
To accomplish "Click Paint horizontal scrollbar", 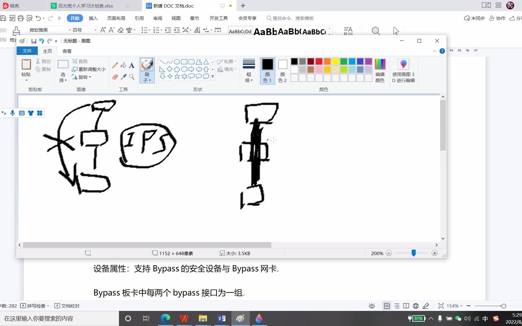I will pyautogui.click(x=147, y=245).
